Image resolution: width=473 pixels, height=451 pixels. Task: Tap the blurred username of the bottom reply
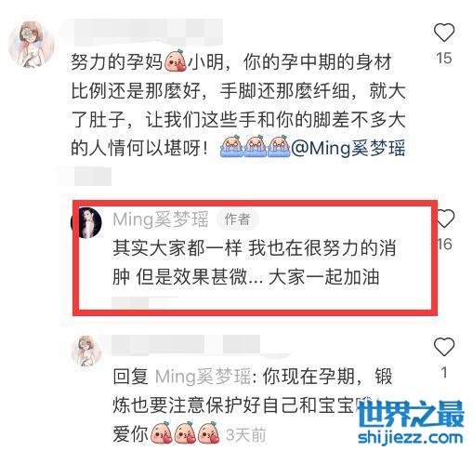pos(186,345)
